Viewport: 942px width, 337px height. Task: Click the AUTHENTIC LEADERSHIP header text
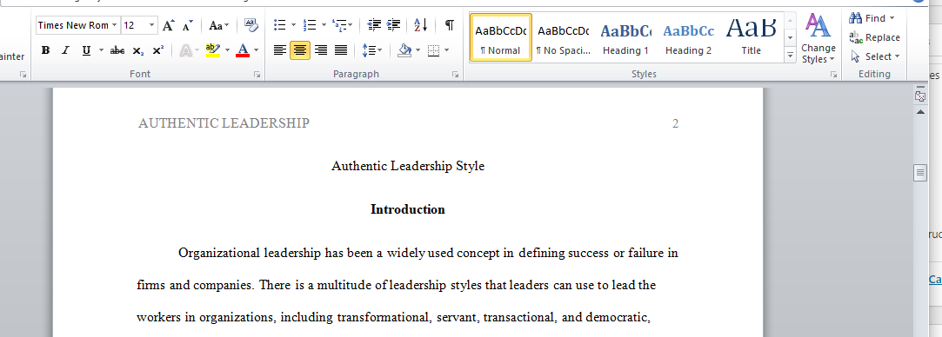pos(224,123)
